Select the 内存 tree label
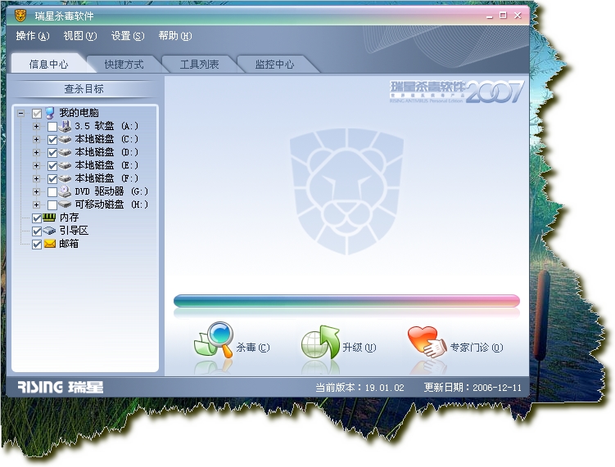 click(x=69, y=218)
